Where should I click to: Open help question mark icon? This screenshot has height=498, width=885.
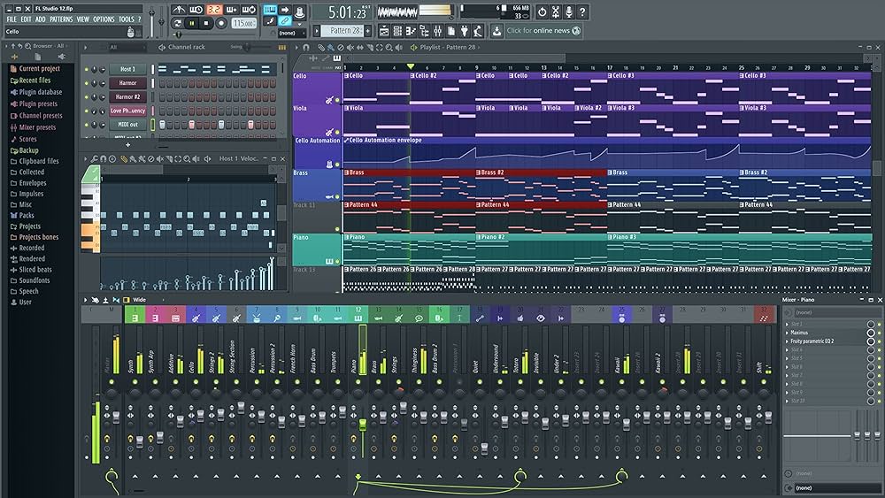click(583, 11)
